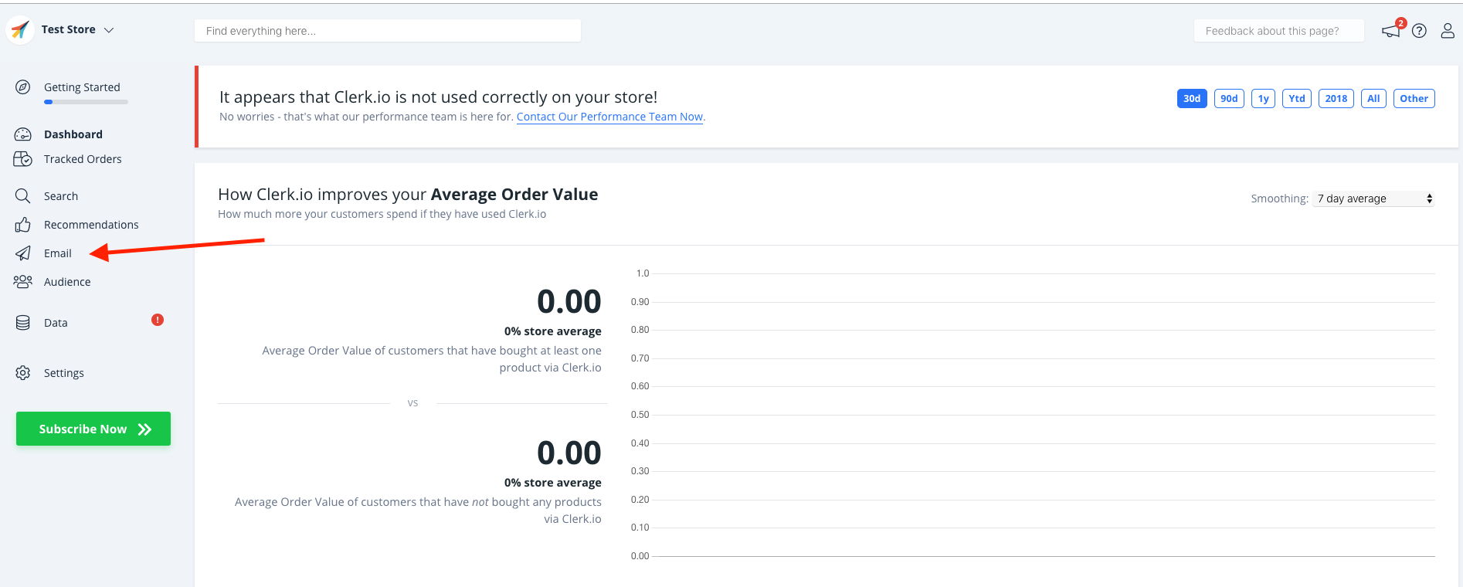The width and height of the screenshot is (1463, 587).
Task: Click the Settings gear icon
Action: click(23, 373)
